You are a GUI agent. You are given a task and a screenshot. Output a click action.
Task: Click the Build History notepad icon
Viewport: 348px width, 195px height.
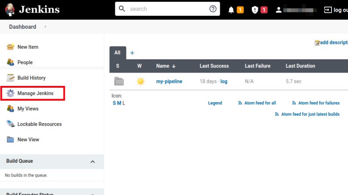coord(10,78)
